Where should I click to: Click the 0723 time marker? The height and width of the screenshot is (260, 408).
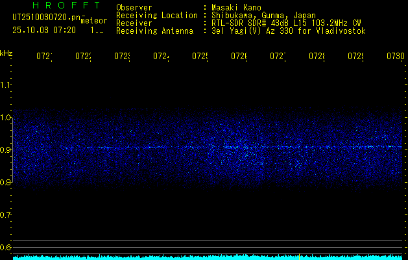(x=122, y=57)
